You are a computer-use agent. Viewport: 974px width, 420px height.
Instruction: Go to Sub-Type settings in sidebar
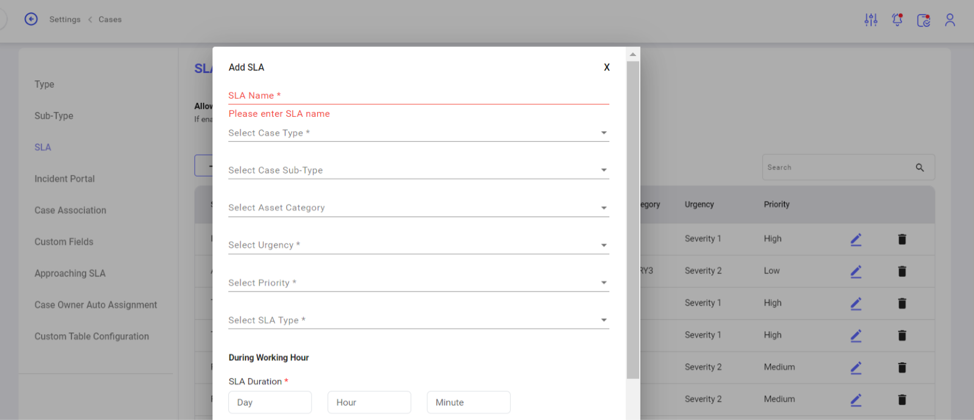coord(54,116)
